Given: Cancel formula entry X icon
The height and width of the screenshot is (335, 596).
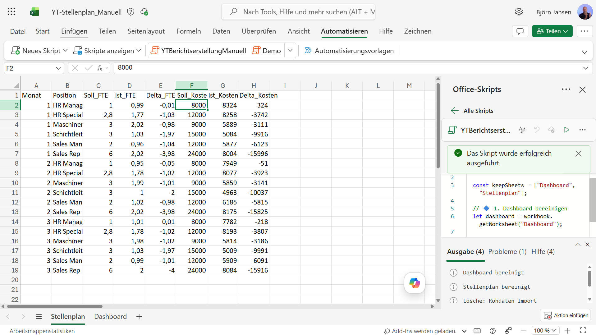Looking at the screenshot, I should (x=75, y=68).
